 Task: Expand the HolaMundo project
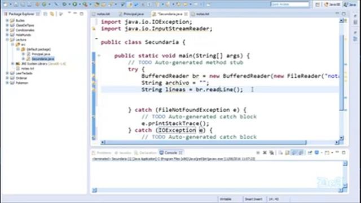point(7,35)
